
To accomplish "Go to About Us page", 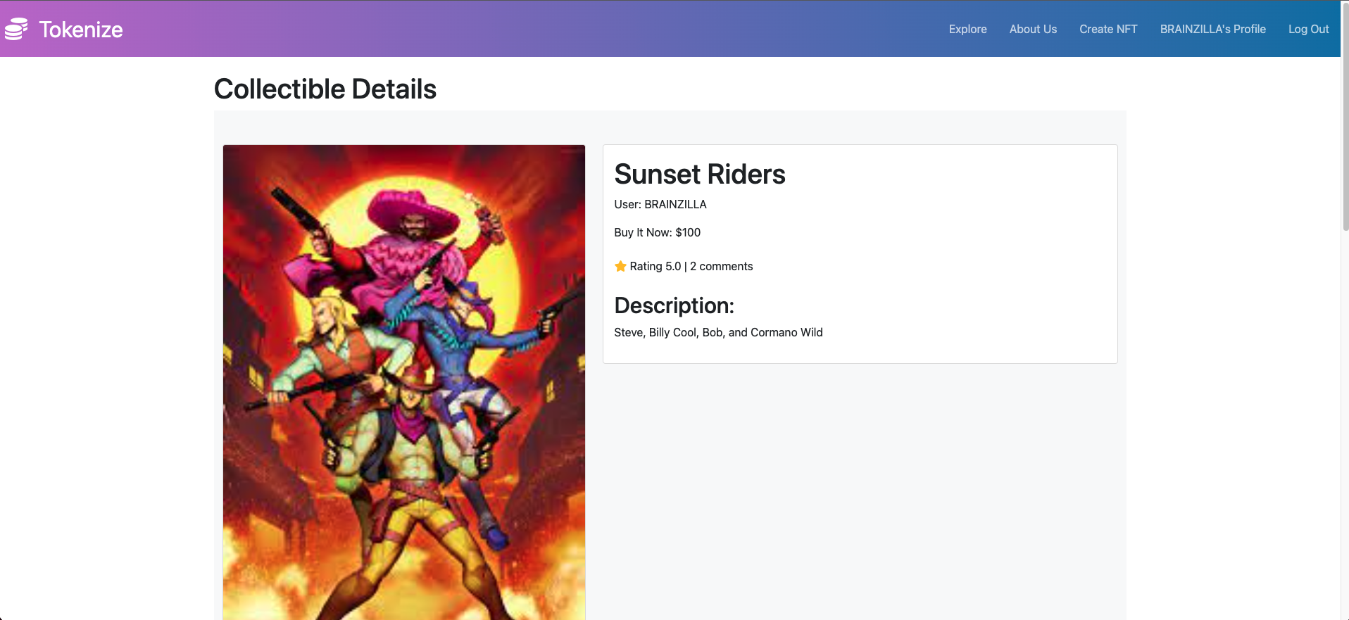I will (x=1033, y=29).
